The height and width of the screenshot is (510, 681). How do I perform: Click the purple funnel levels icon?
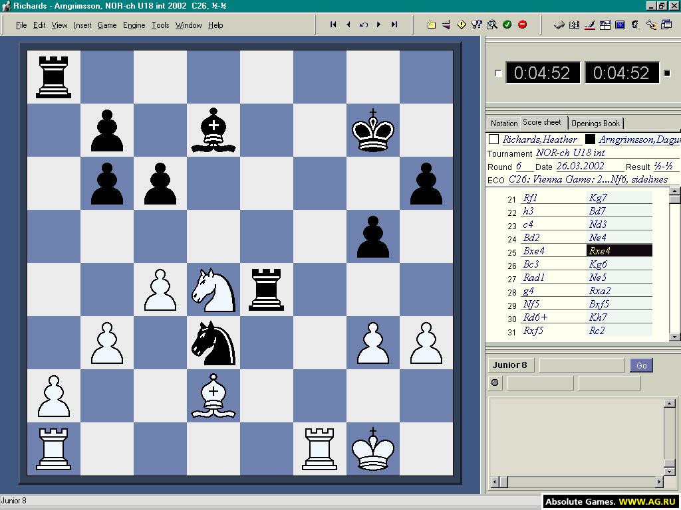click(x=446, y=25)
